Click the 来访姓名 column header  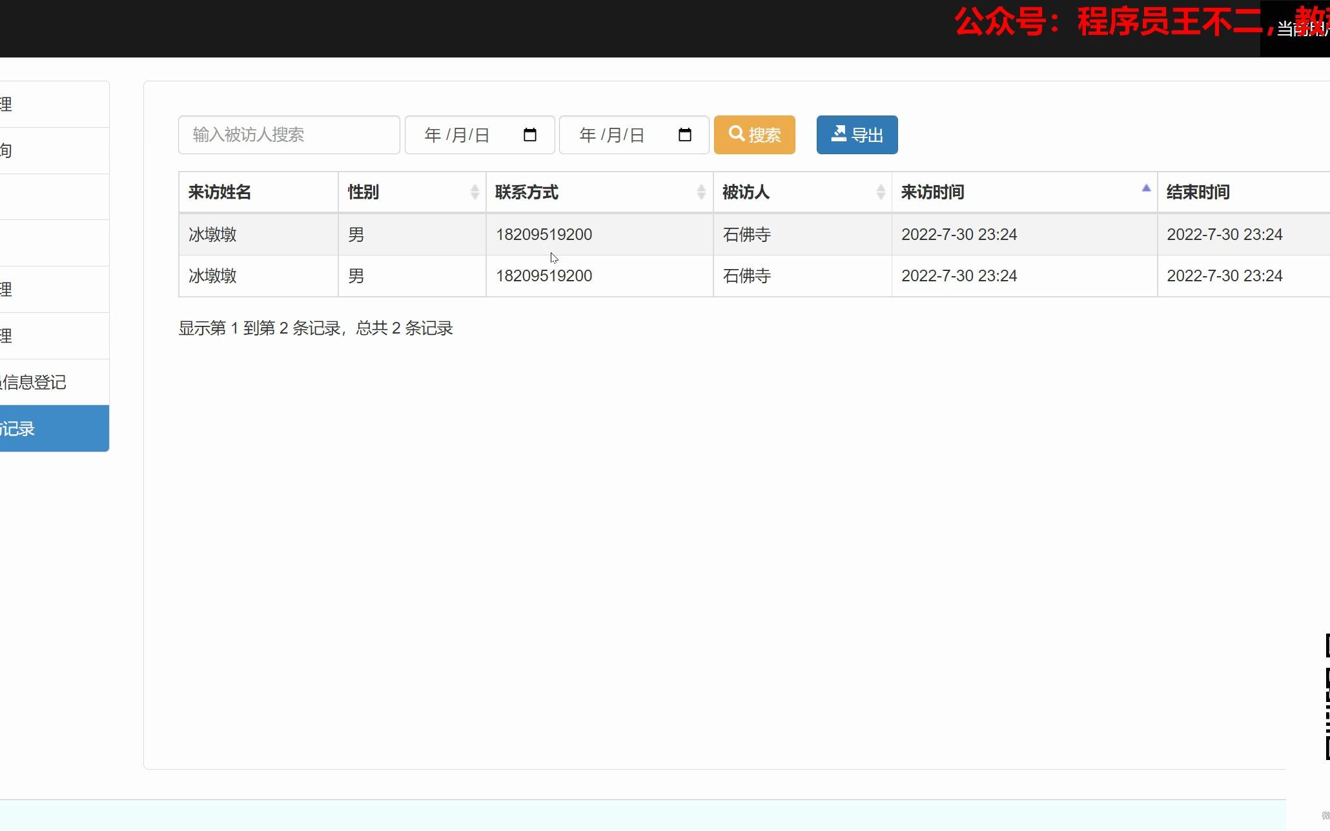258,192
